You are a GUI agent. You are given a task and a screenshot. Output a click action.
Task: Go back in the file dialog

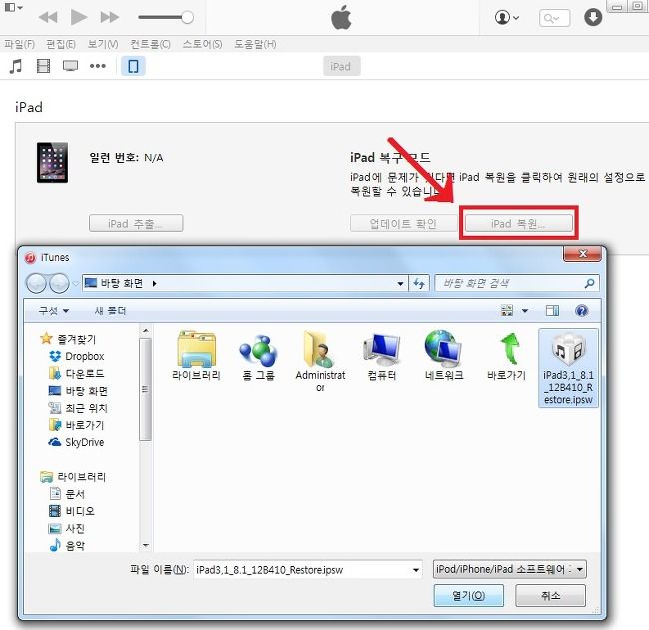[x=36, y=284]
